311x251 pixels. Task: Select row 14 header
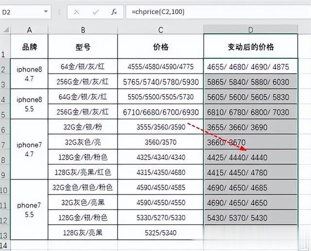pyautogui.click(x=5, y=246)
